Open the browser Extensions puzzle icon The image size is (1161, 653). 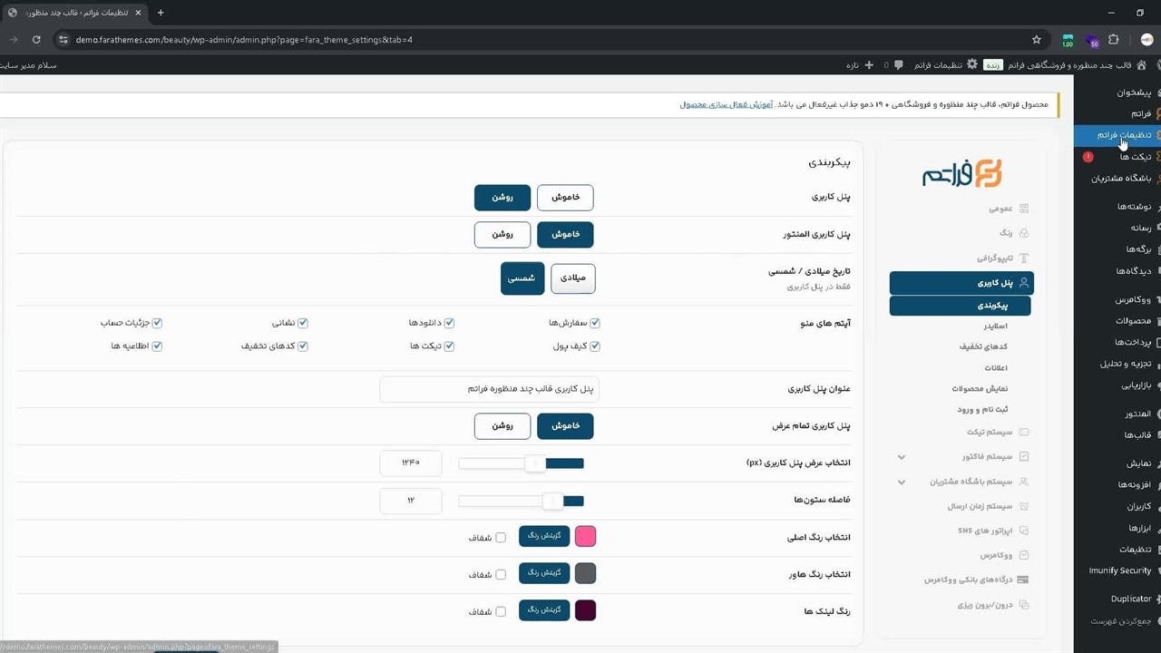[1114, 40]
